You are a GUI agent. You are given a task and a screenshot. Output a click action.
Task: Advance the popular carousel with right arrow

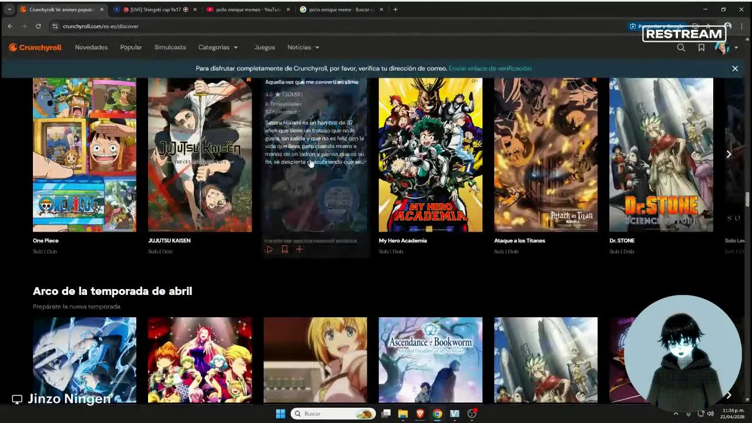click(x=728, y=155)
